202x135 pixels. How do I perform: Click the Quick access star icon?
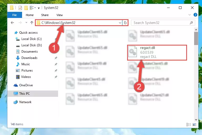(x=16, y=33)
